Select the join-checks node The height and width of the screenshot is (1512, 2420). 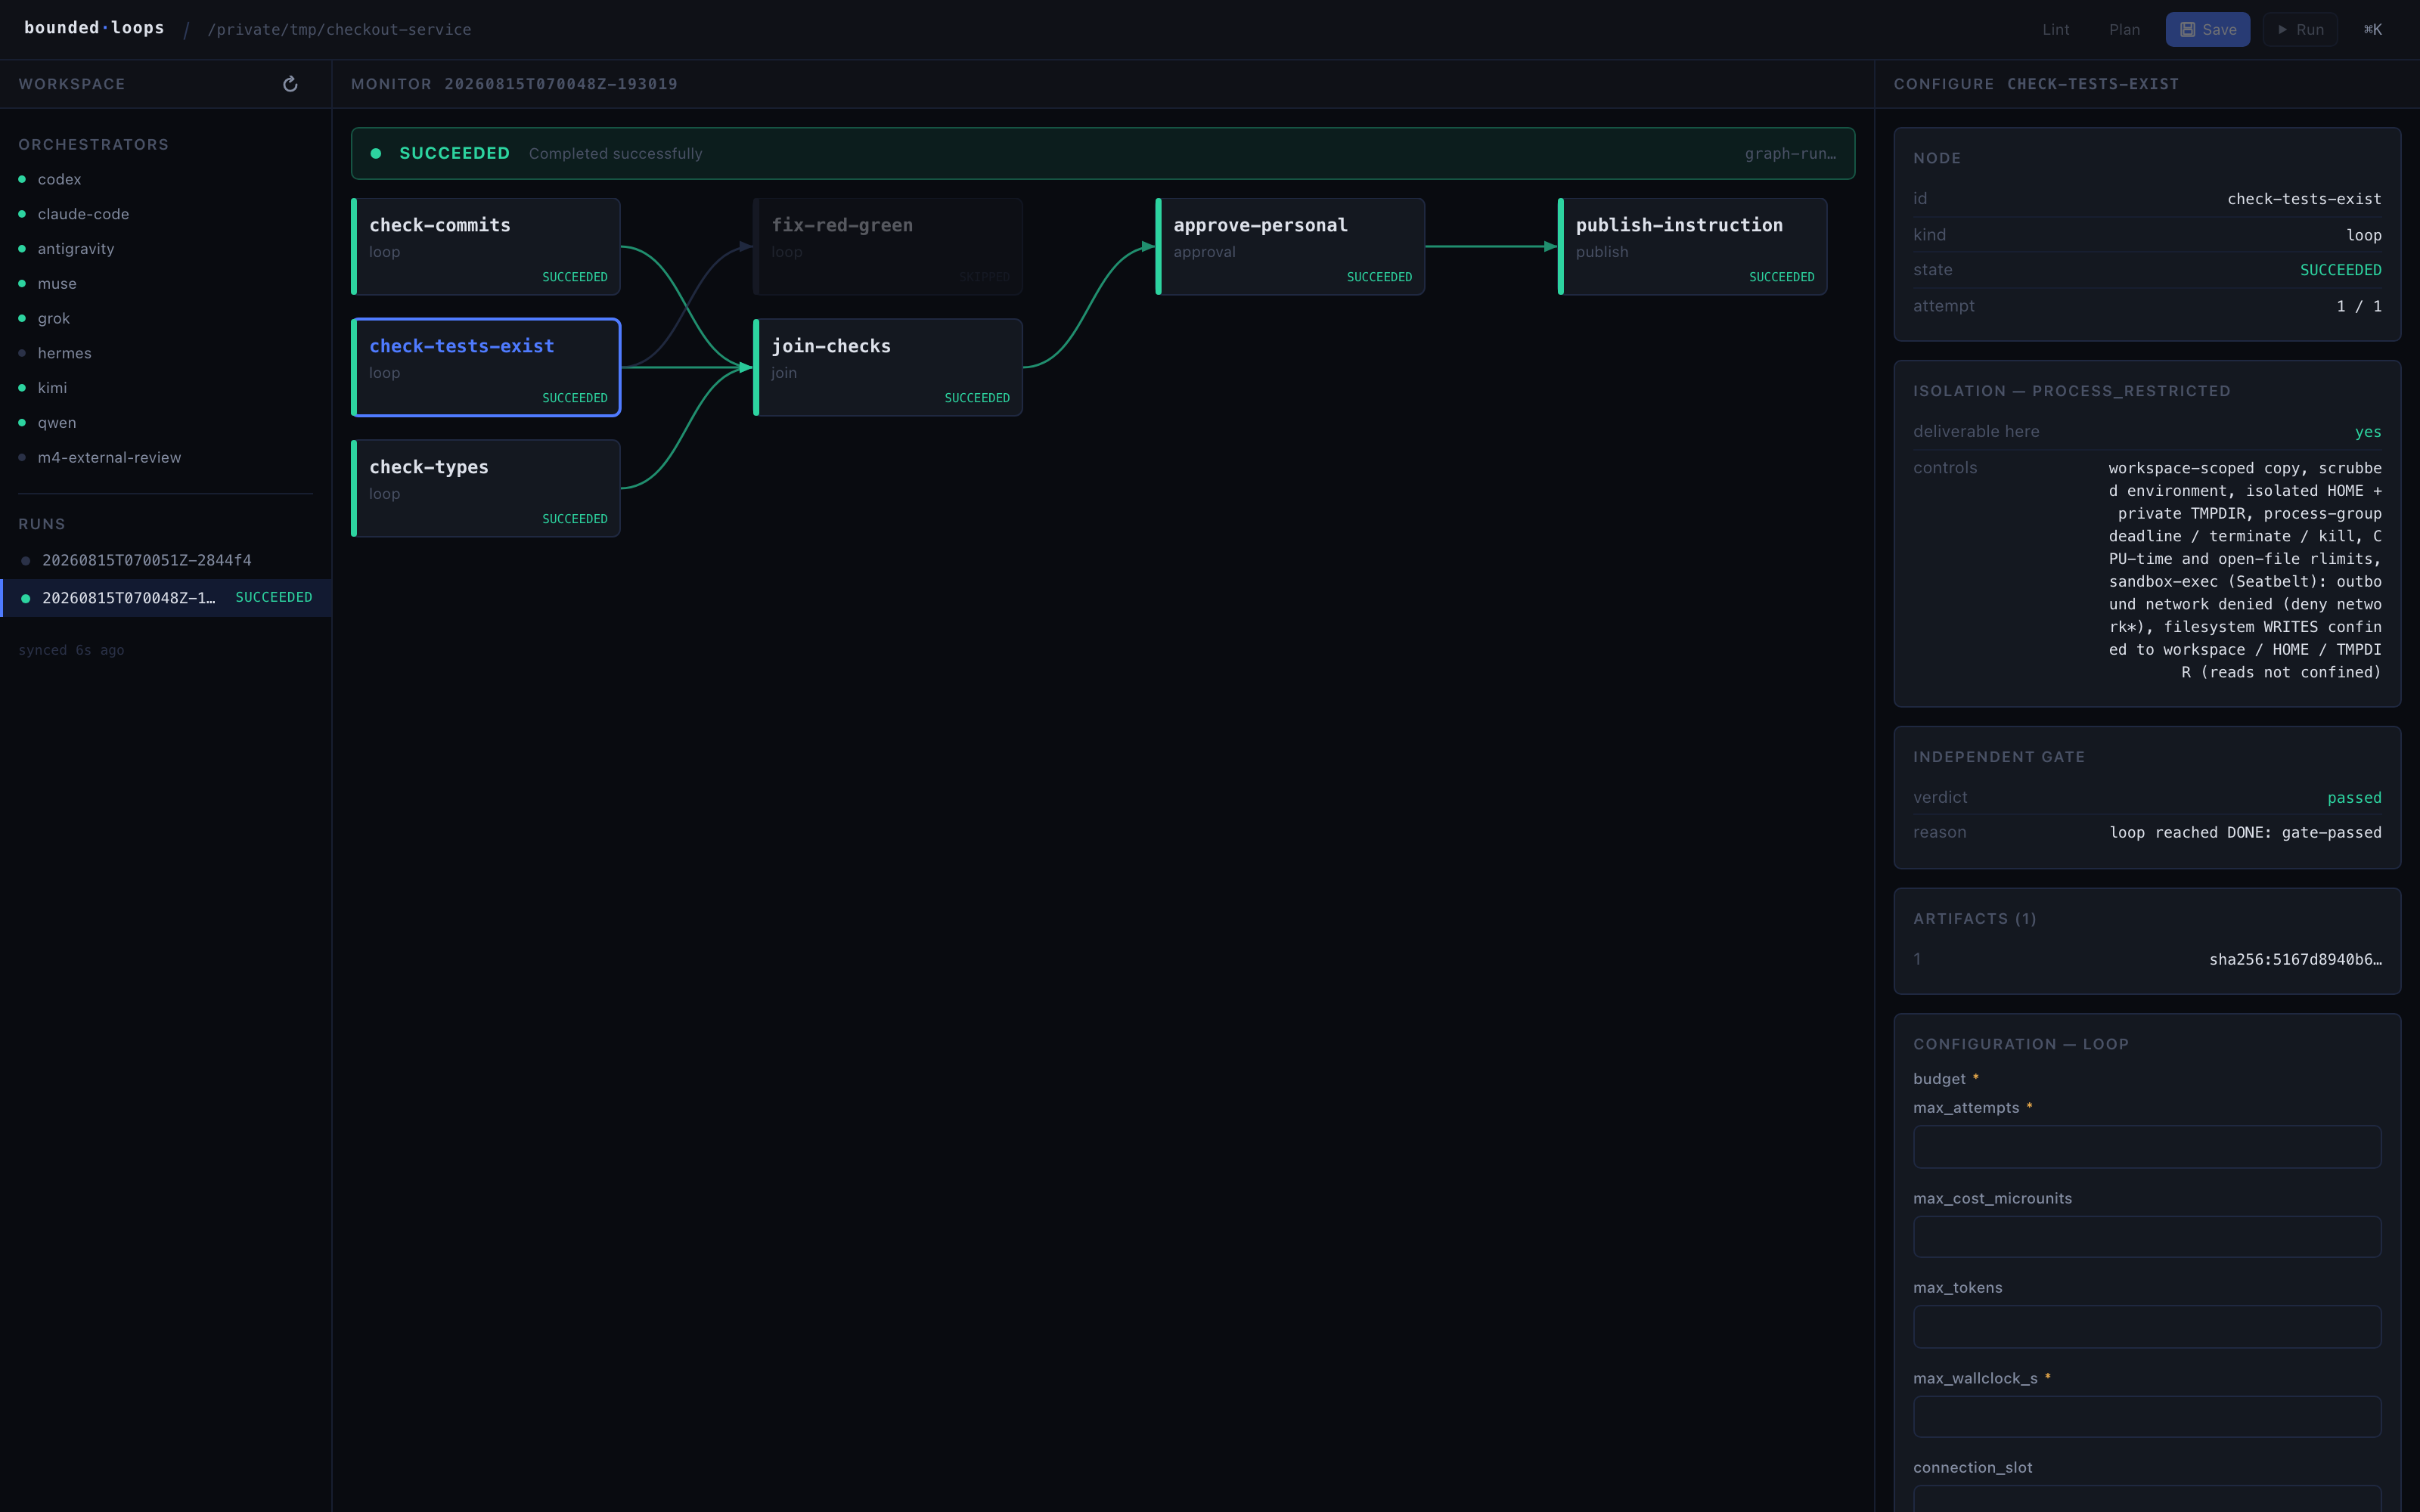[x=888, y=368]
